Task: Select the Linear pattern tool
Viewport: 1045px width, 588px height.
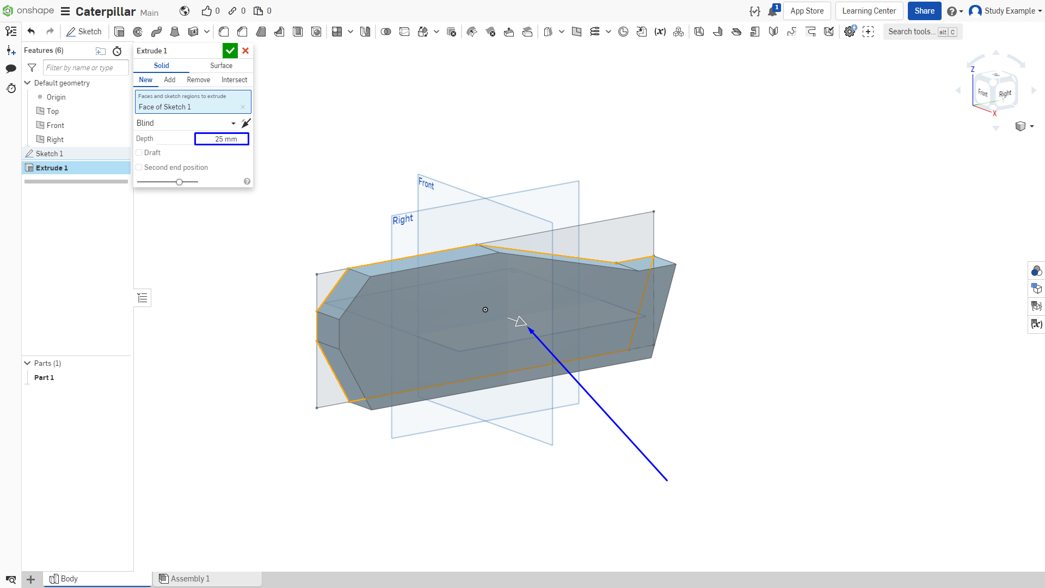Action: coord(337,32)
